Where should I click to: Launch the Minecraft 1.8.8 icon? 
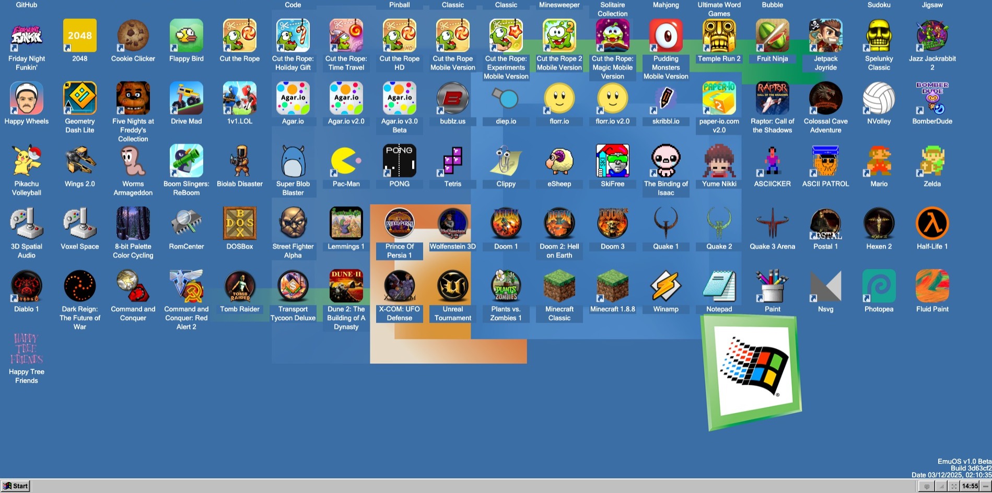point(613,286)
